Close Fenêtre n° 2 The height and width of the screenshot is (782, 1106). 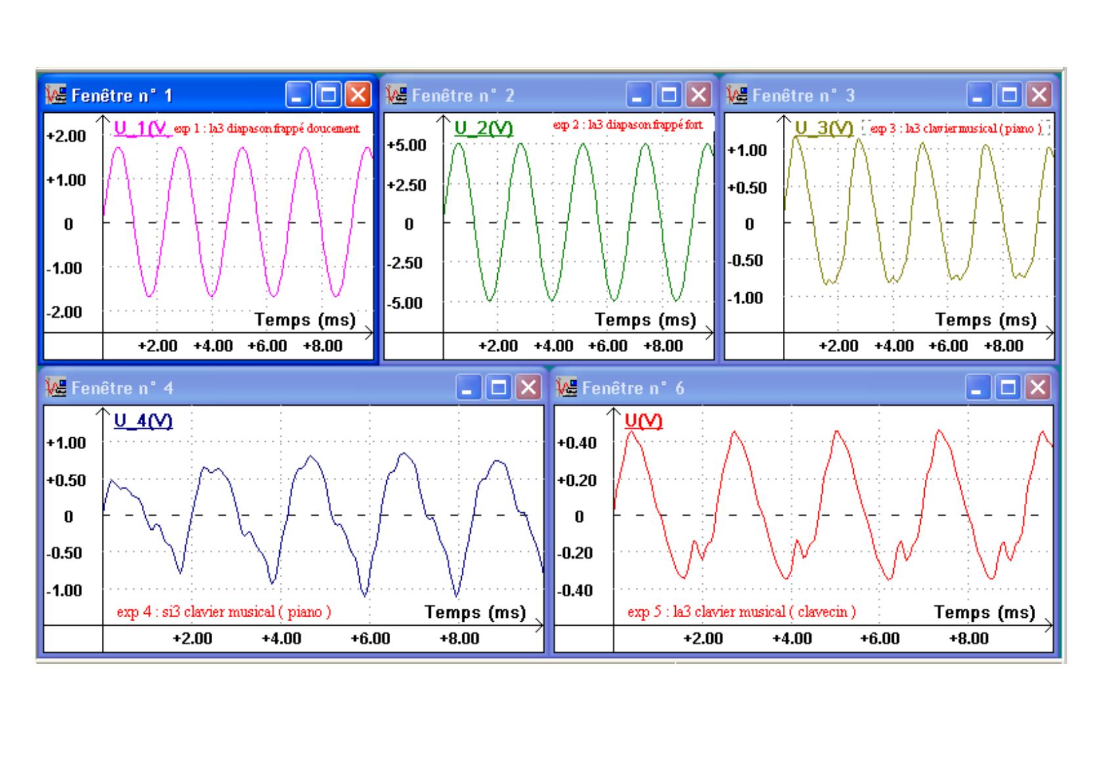pyautogui.click(x=699, y=95)
